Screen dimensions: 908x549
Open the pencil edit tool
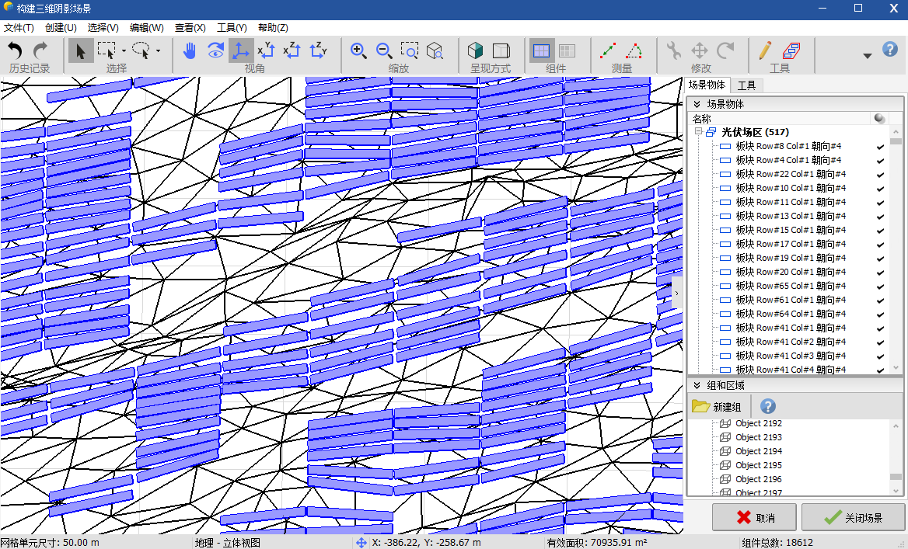tap(765, 51)
